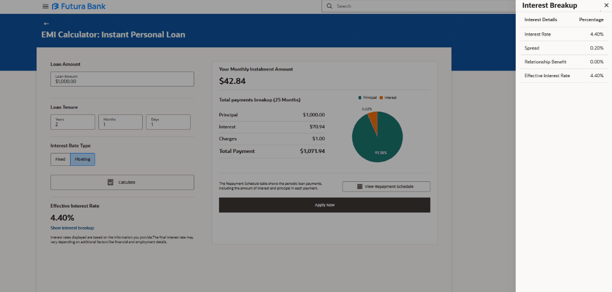This screenshot has width=612, height=292.
Task: Click the 4.40% effective interest rate figure
Action: 62,217
